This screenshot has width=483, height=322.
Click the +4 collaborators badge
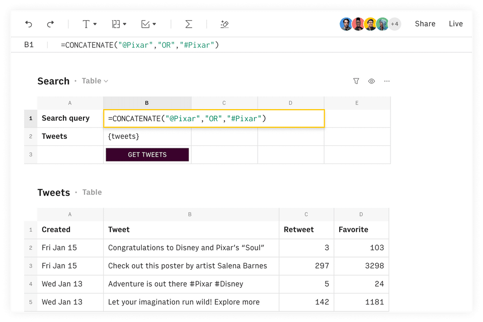click(394, 24)
